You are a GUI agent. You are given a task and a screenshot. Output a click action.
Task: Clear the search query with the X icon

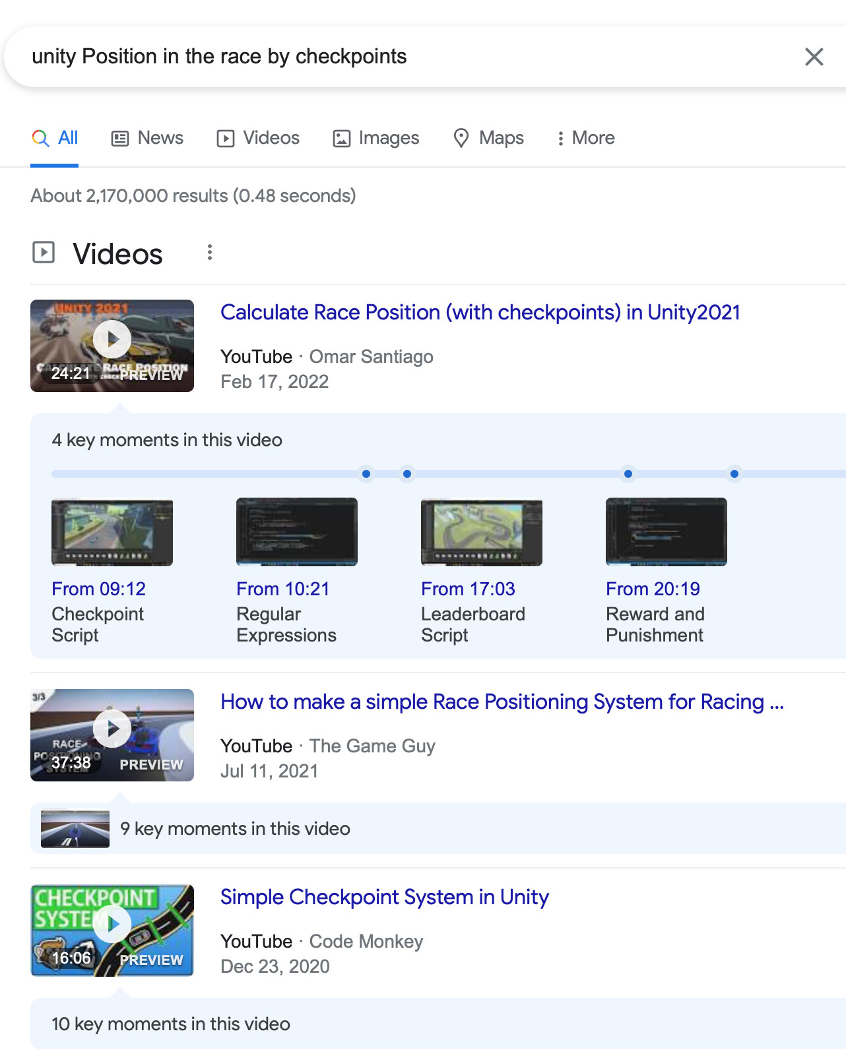[814, 57]
